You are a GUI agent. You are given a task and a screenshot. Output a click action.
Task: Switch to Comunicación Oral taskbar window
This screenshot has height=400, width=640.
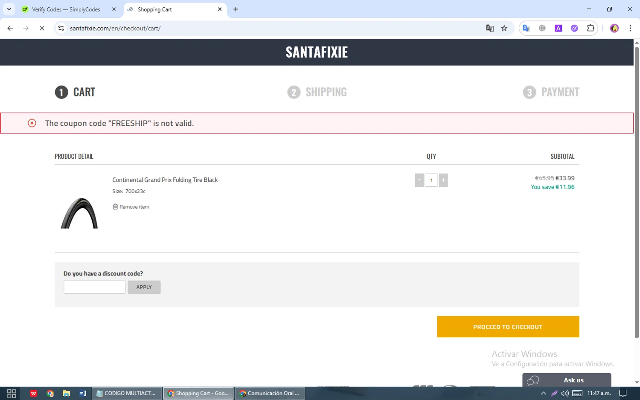point(270,393)
